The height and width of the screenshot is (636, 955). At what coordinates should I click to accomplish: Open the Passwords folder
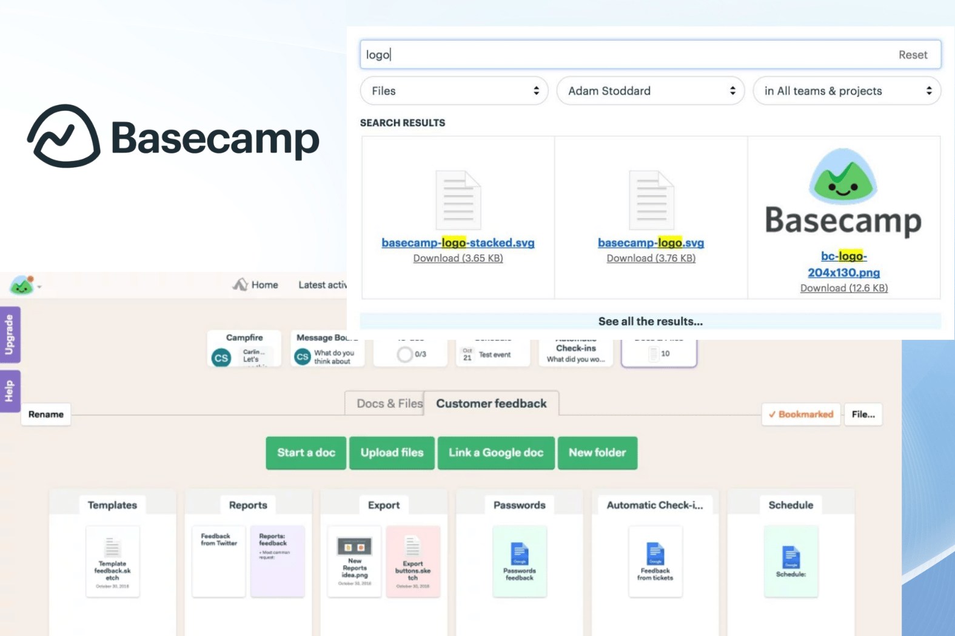[x=520, y=505]
